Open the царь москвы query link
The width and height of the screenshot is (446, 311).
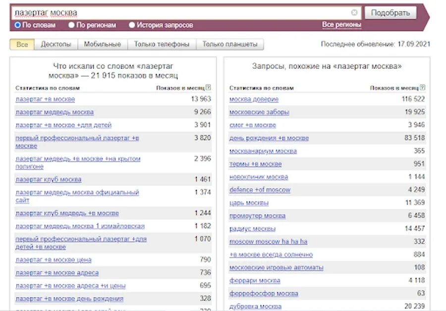click(x=249, y=203)
